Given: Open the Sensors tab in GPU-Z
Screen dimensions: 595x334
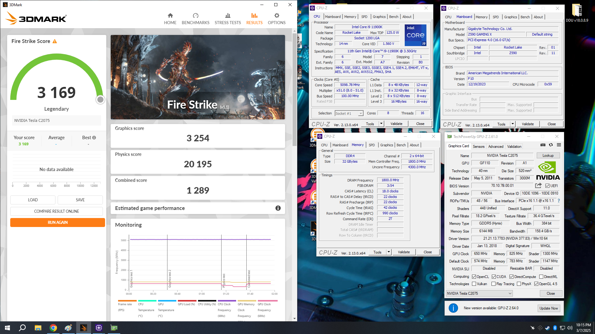Looking at the screenshot, I should 479,147.
